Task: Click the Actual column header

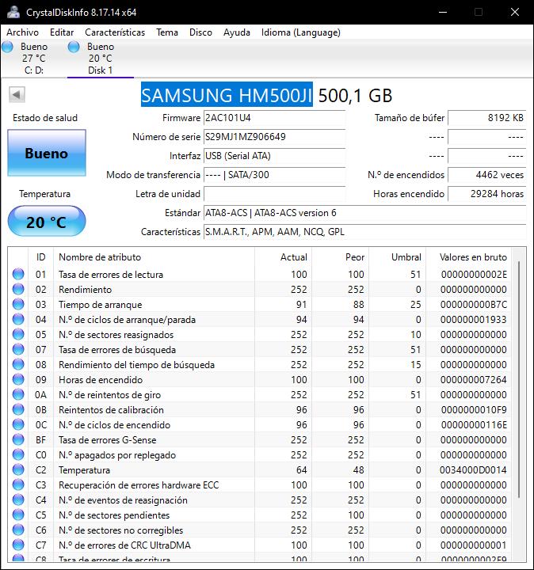Action: click(284, 257)
